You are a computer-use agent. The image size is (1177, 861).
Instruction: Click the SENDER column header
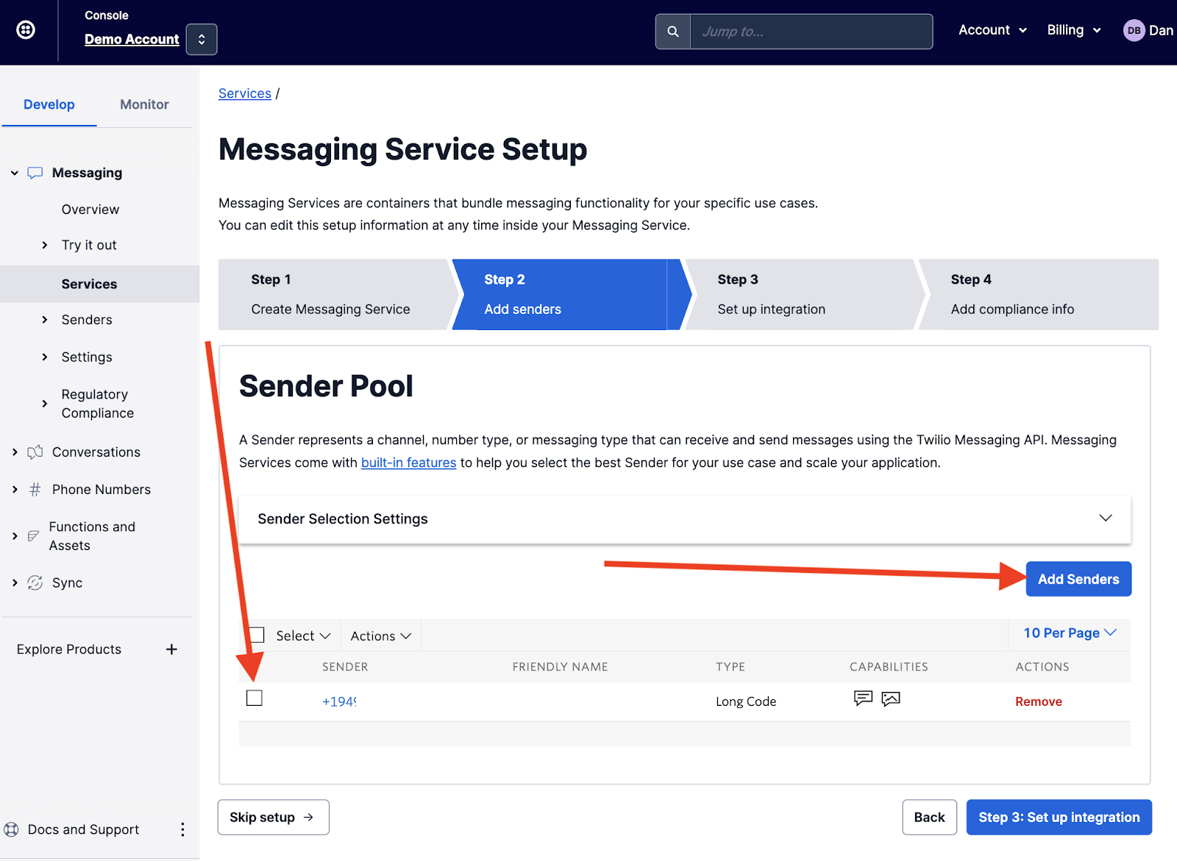[x=345, y=667]
